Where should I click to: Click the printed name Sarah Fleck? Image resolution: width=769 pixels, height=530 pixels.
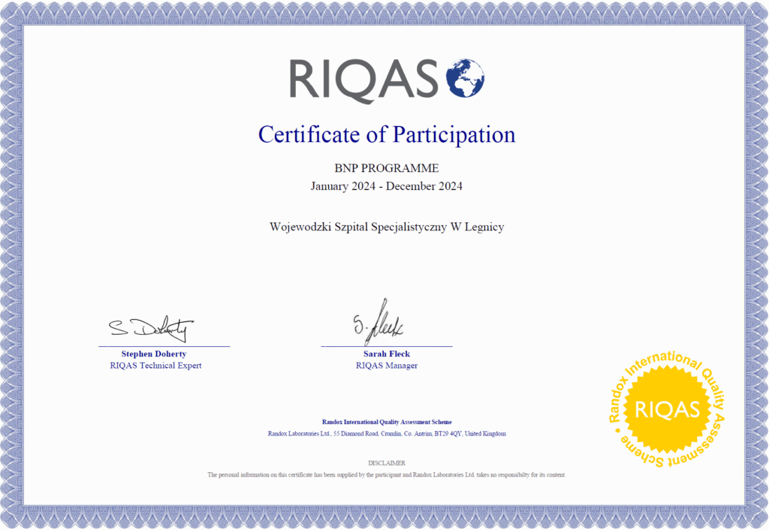pos(386,354)
